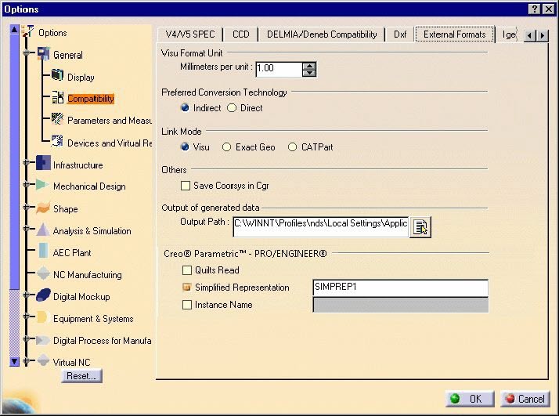Viewport: 559px width, 416px height.
Task: Choose the Exact Geo link mode
Action: (x=227, y=147)
